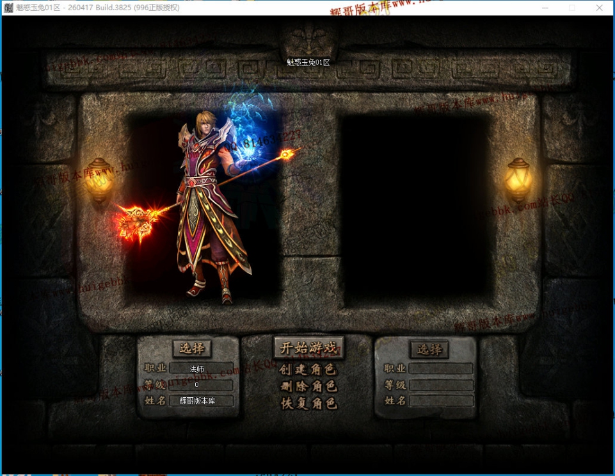Click the server name 魅惑玉兔01区 at top

coord(308,62)
